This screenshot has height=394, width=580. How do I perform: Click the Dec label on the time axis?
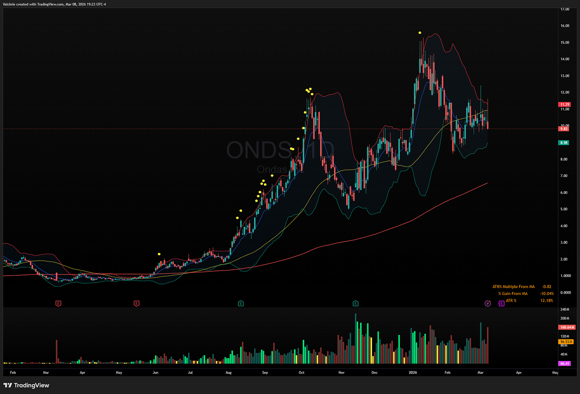374,372
